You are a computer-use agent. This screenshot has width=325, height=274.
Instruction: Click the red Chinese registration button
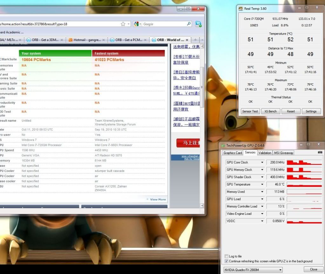click(188, 143)
